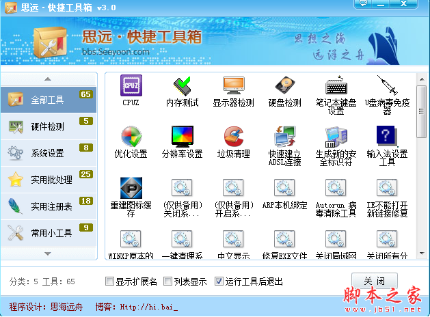
Task: Close the window with X title button
Action: [403, 3]
